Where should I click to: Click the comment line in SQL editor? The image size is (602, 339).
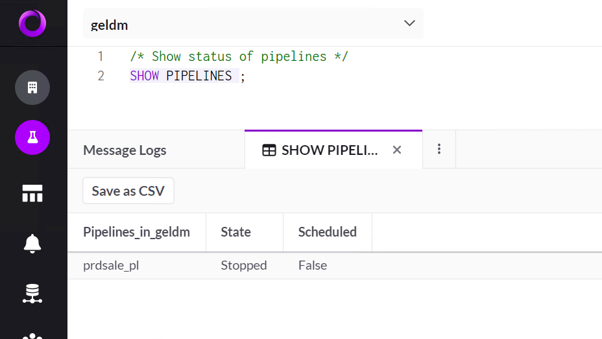(239, 56)
